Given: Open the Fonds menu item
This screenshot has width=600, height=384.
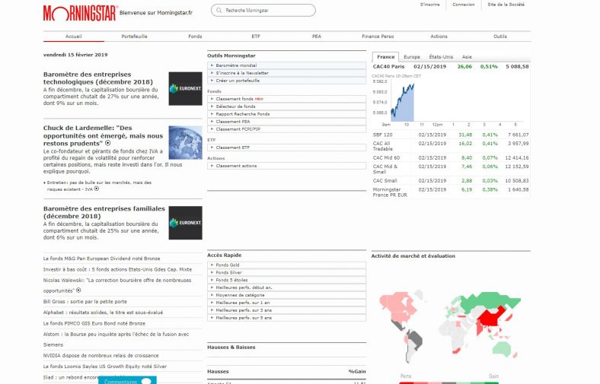Looking at the screenshot, I should pyautogui.click(x=195, y=36).
